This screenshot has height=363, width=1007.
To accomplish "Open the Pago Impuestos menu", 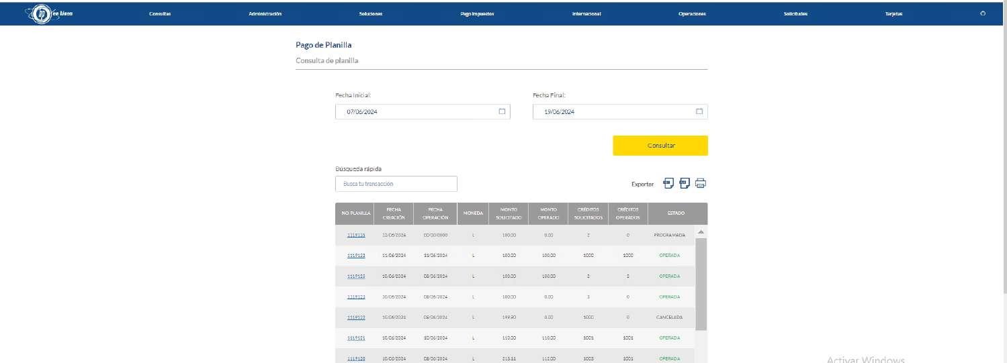I will click(x=477, y=14).
